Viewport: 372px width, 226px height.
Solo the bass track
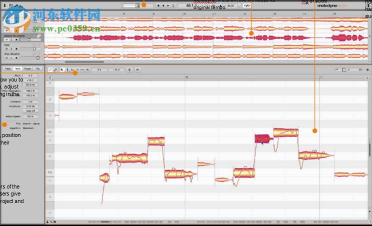point(11,48)
